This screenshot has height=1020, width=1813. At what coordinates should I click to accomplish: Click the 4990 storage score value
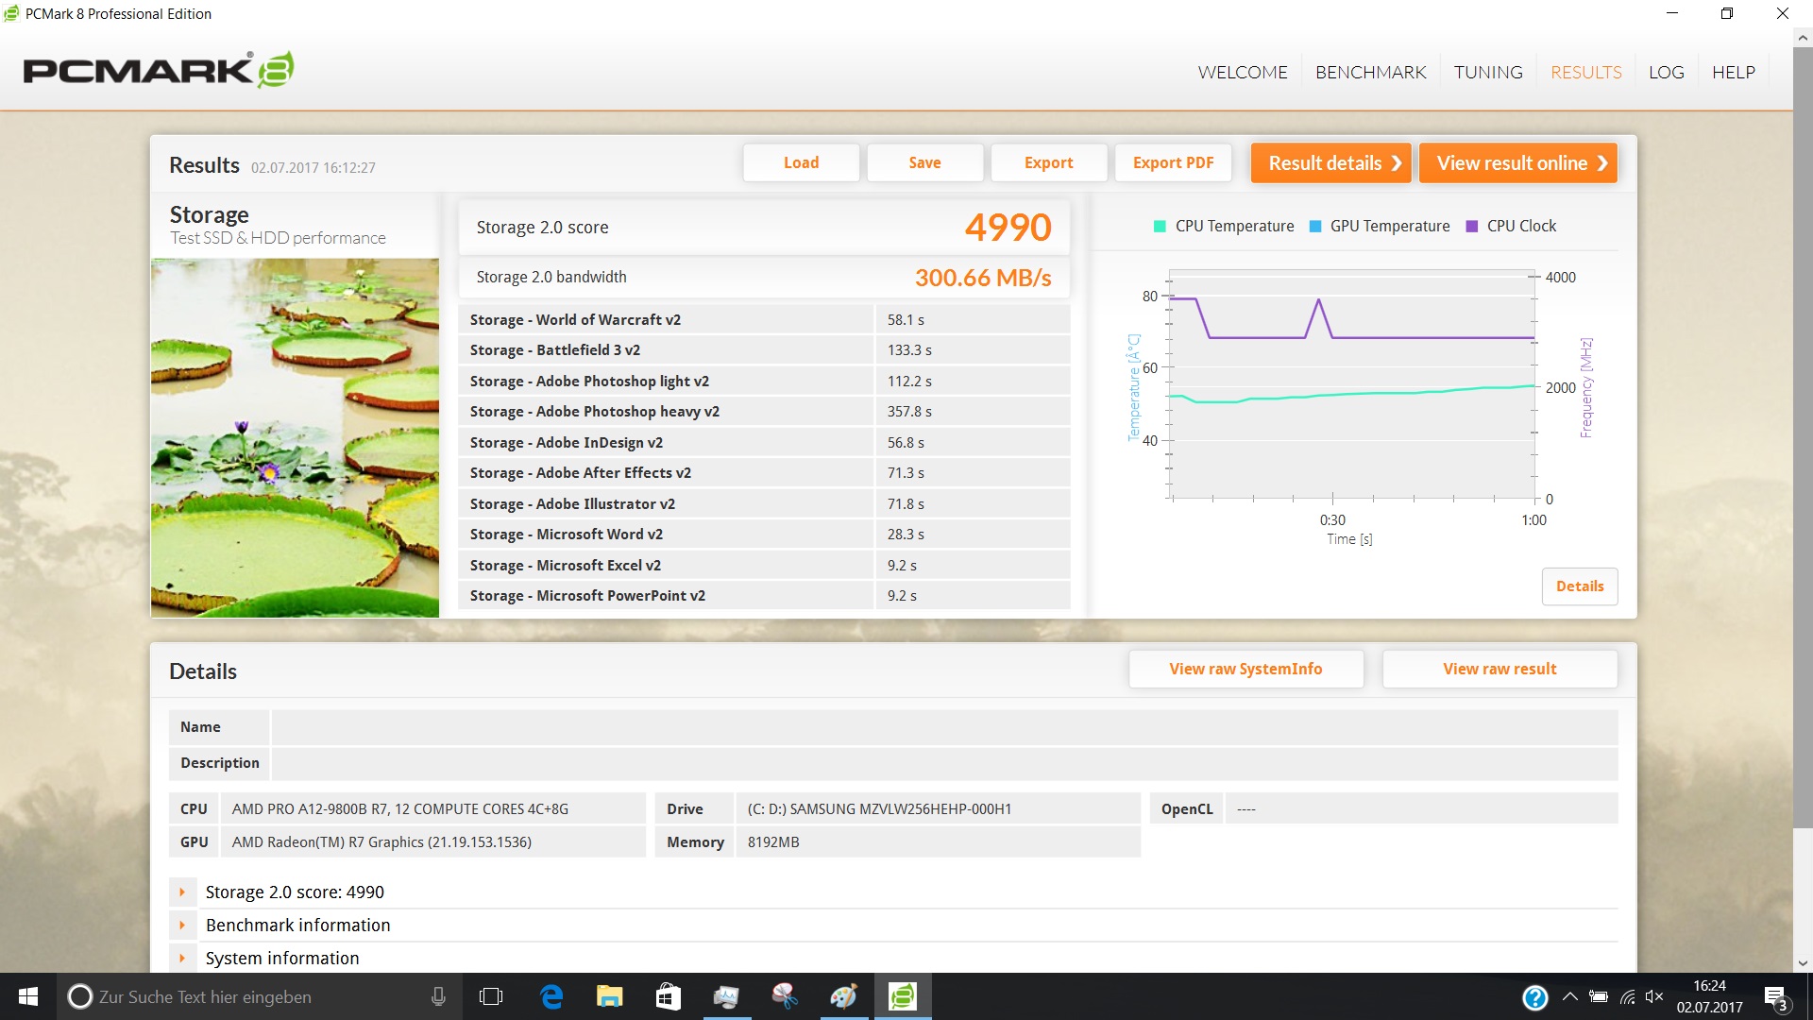pyautogui.click(x=1008, y=227)
